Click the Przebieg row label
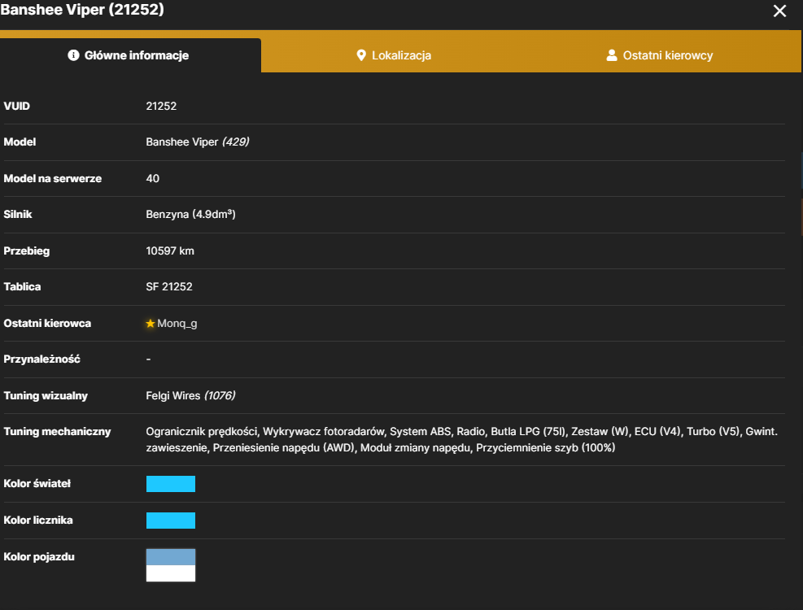 27,251
